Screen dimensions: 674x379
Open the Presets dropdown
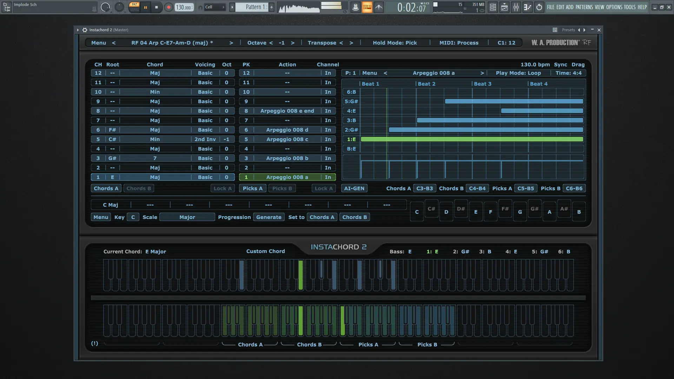click(568, 30)
